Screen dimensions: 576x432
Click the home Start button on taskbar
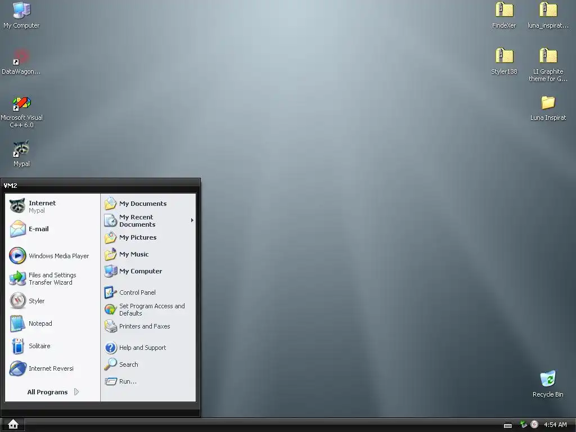click(13, 424)
